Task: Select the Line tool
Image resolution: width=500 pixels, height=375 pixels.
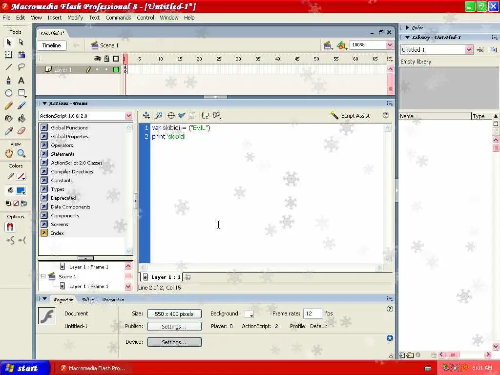Action: (x=9, y=67)
